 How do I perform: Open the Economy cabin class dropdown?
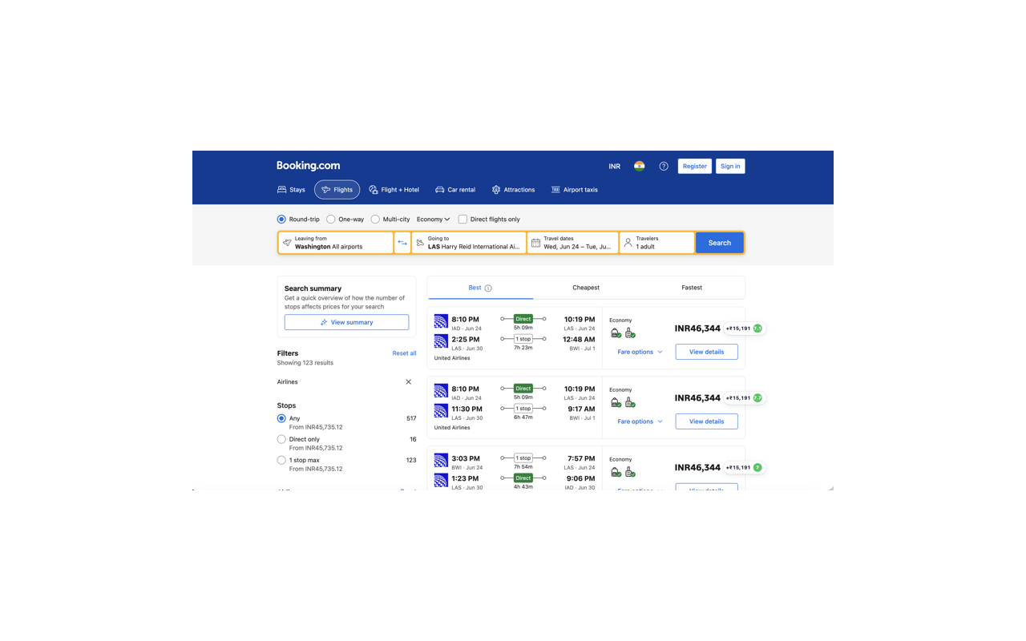(x=433, y=219)
